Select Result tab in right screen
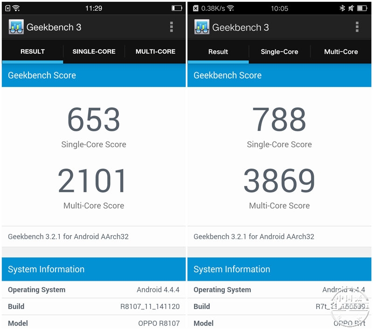373x330 pixels. pos(218,52)
